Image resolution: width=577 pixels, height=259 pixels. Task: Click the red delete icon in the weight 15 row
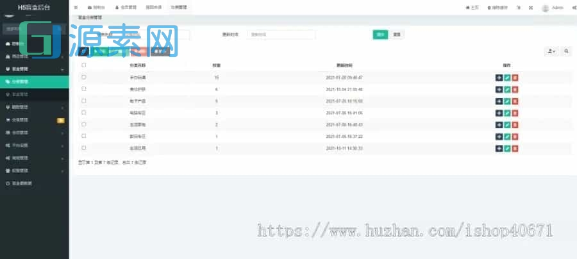(x=515, y=78)
